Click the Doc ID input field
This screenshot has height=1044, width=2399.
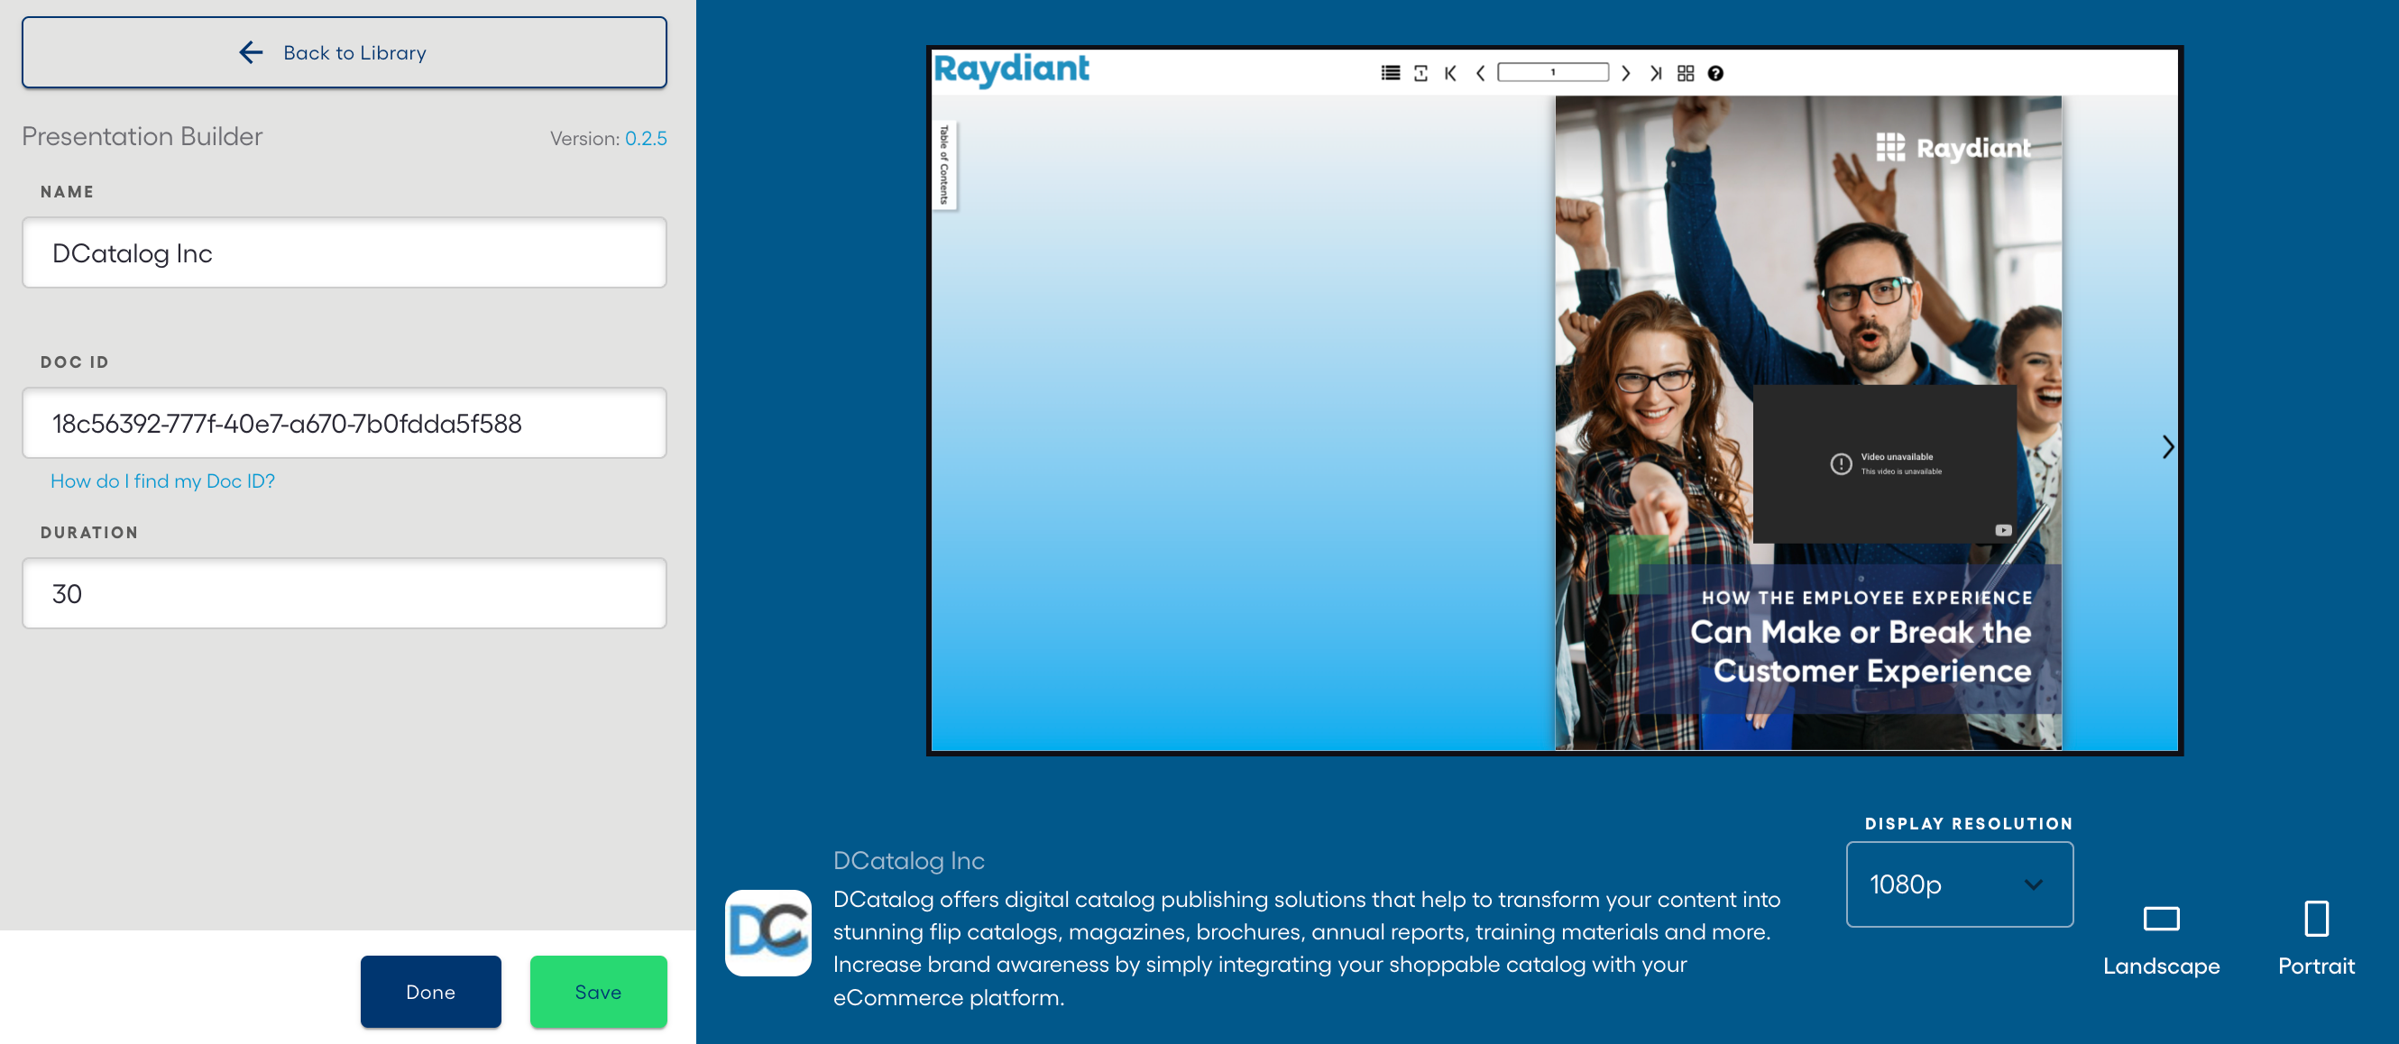[x=344, y=423]
